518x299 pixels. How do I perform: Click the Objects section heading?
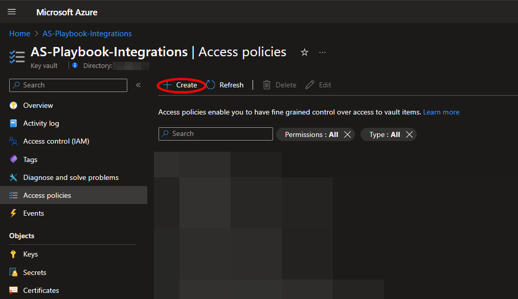click(x=22, y=236)
